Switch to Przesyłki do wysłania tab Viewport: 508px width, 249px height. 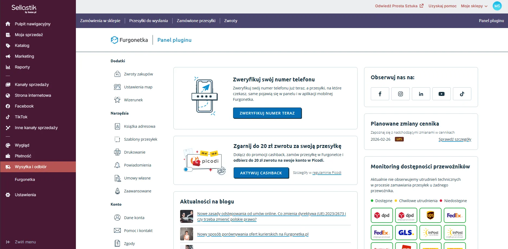coord(148,21)
